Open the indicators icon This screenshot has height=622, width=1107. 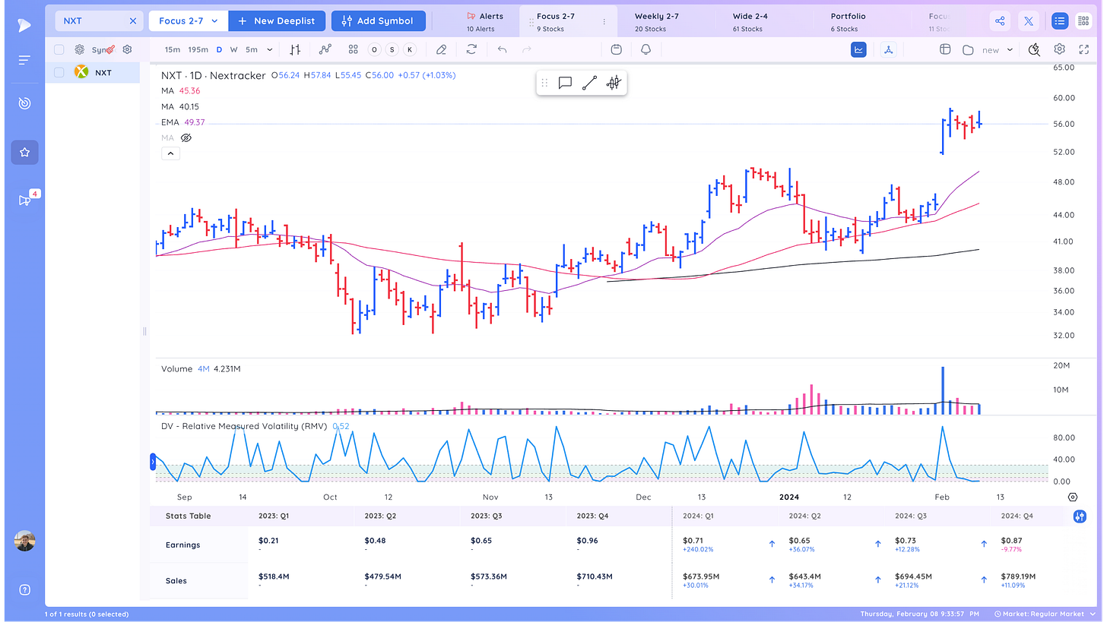pyautogui.click(x=325, y=49)
